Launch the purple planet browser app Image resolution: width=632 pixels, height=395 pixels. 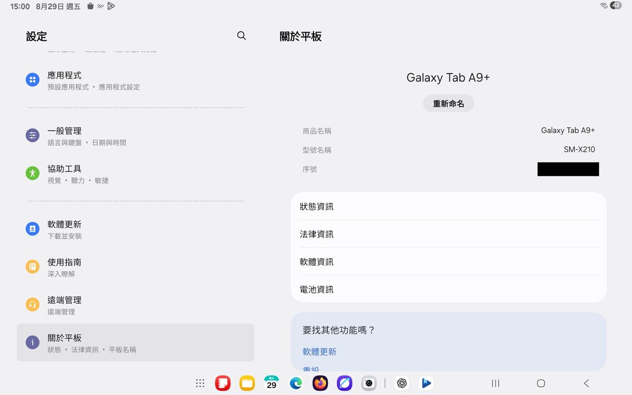(x=345, y=383)
